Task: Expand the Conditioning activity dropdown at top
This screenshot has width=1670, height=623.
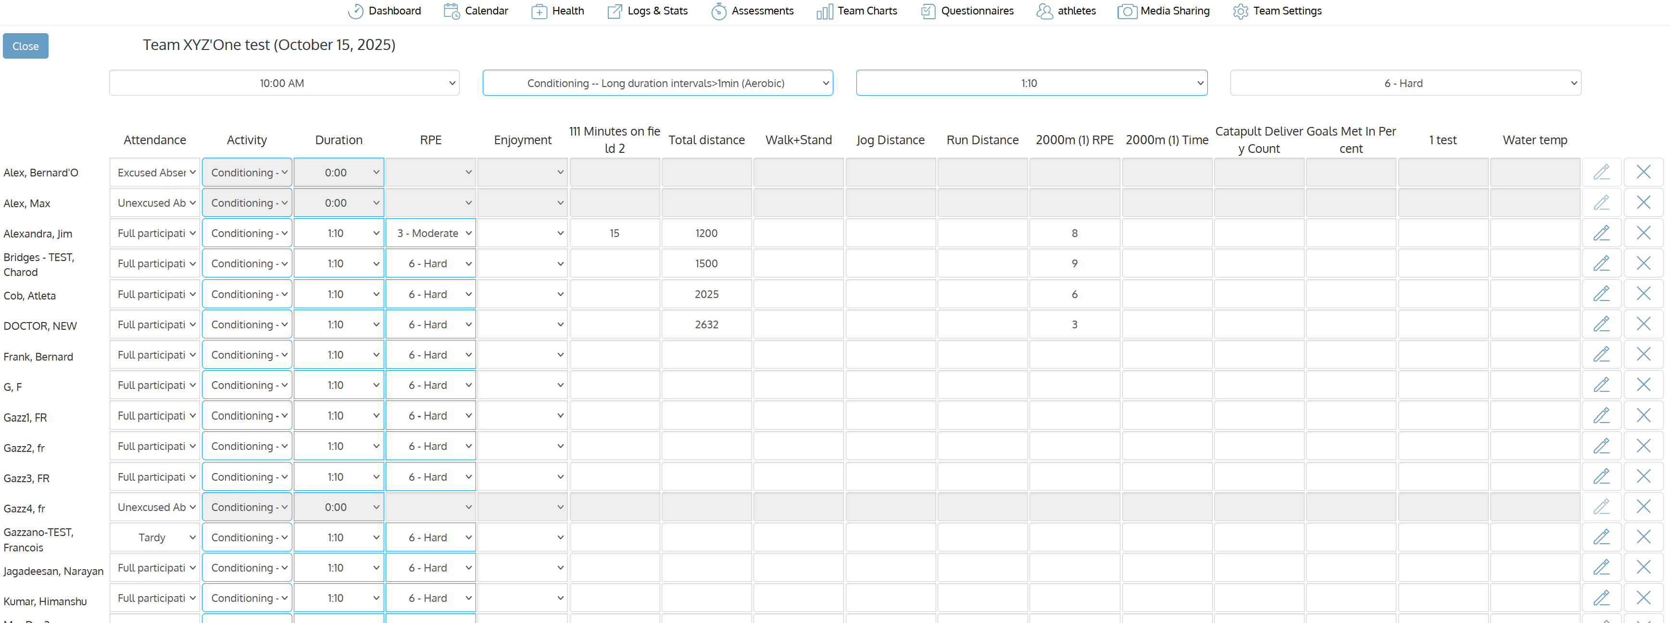Action: pos(657,83)
